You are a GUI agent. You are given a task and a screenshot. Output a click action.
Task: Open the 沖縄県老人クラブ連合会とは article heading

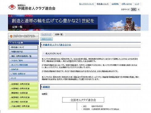click(x=57, y=45)
